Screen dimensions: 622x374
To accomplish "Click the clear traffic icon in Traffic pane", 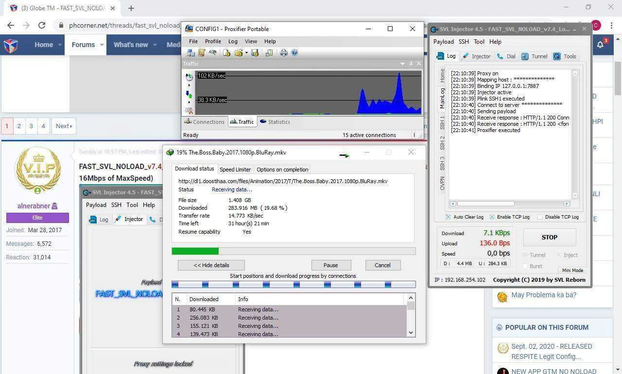I will (189, 111).
